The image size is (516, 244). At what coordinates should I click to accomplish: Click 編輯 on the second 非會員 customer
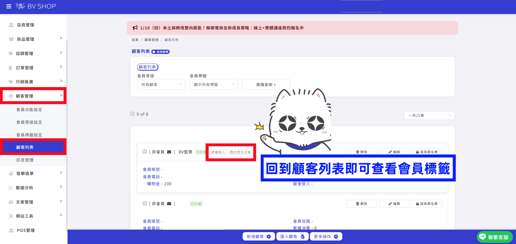394,204
